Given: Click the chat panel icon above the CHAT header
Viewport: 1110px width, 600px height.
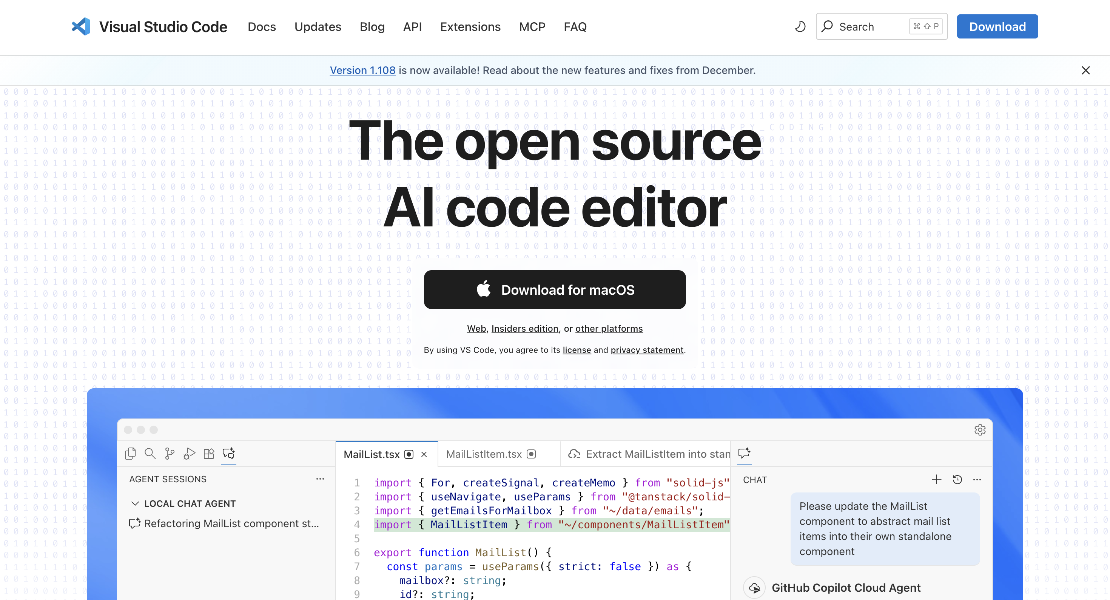Looking at the screenshot, I should (744, 454).
